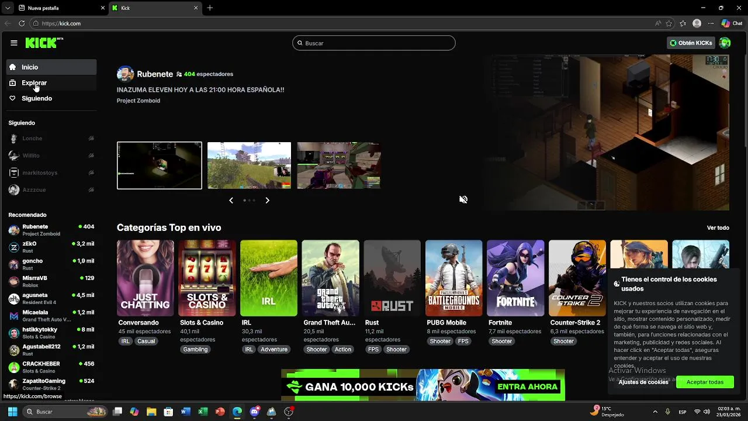Show hidden system tray icons
This screenshot has width=748, height=421.
coord(655,412)
